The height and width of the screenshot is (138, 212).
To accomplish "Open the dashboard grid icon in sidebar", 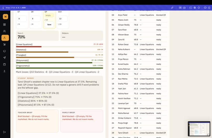I will [x=4, y=24].
